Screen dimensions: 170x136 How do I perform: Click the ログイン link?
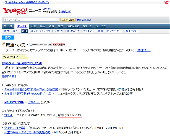pyautogui.click(x=47, y=9)
